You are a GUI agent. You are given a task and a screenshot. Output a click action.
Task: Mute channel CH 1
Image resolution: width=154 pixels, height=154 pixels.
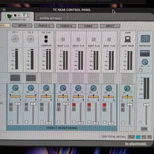coord(11,105)
